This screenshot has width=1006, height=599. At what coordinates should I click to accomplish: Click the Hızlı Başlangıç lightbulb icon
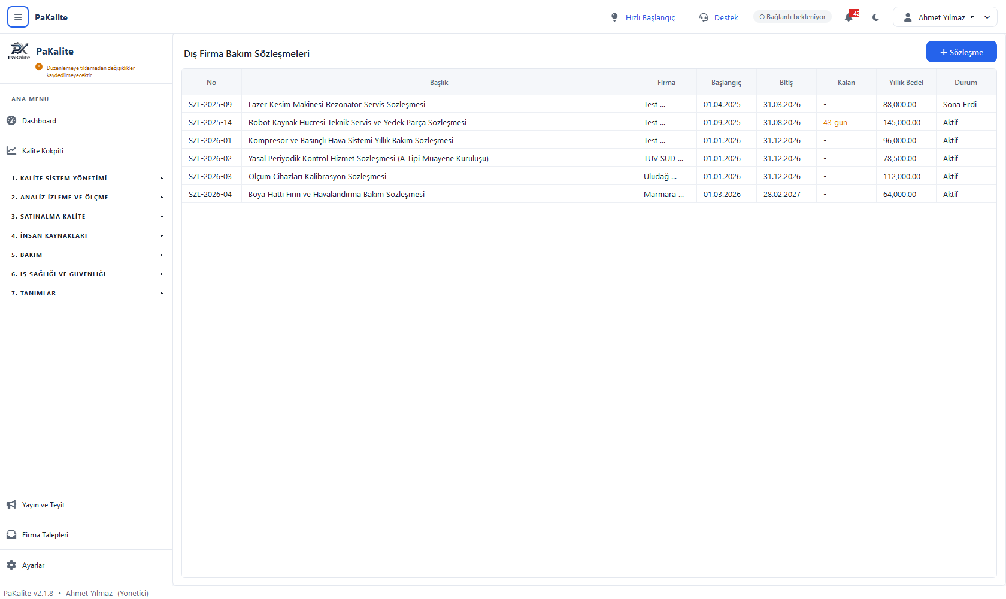(x=614, y=17)
